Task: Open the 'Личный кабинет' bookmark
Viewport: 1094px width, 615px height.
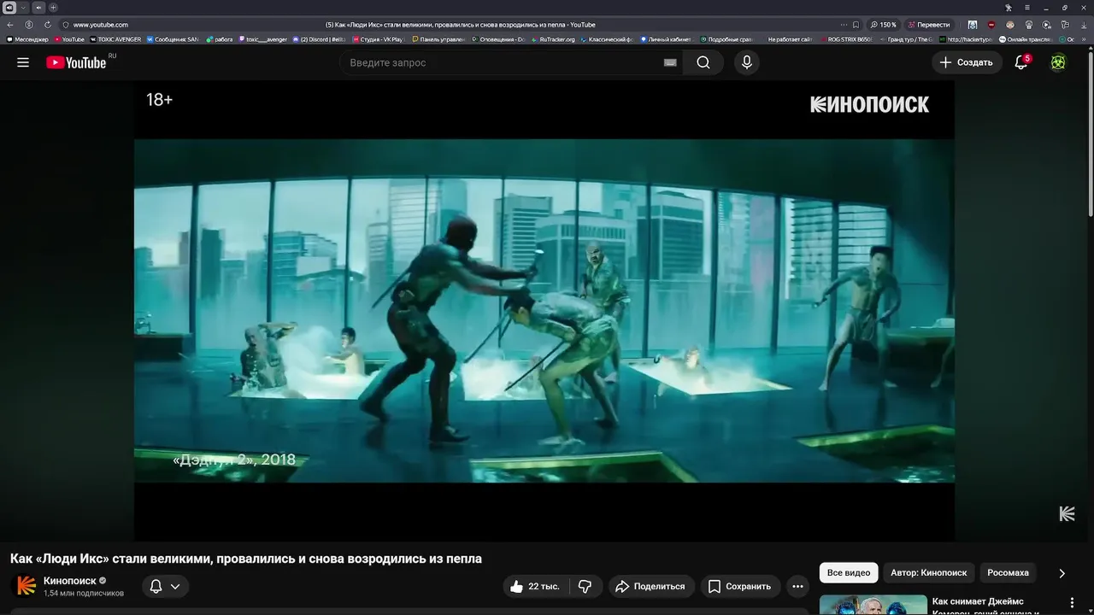Action: 666,39
